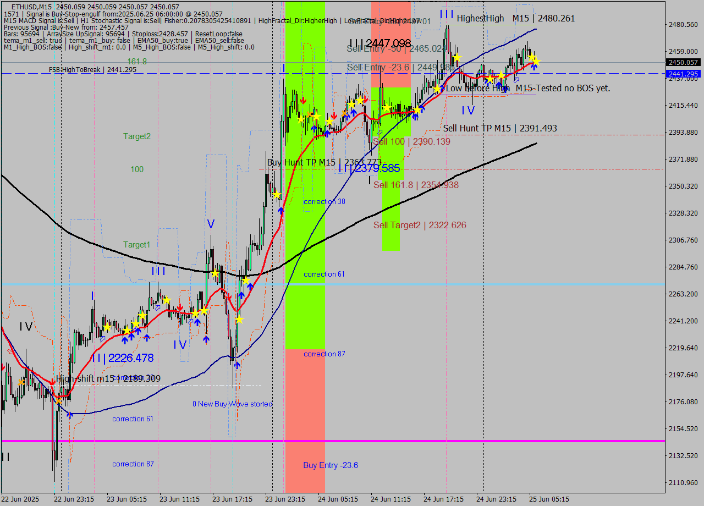Select the red down-arrow near the 'correction 38' label

(334, 115)
